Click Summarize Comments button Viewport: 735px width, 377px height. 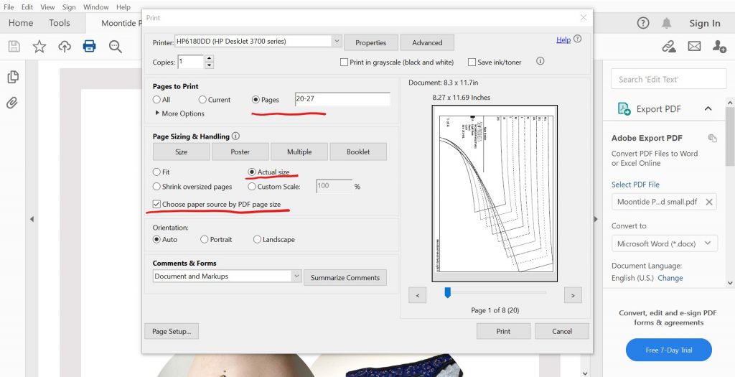[345, 277]
